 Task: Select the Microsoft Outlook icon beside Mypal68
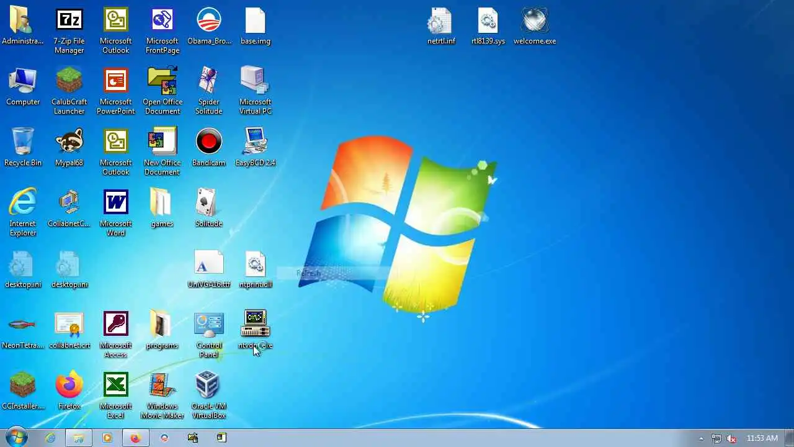[x=115, y=152]
